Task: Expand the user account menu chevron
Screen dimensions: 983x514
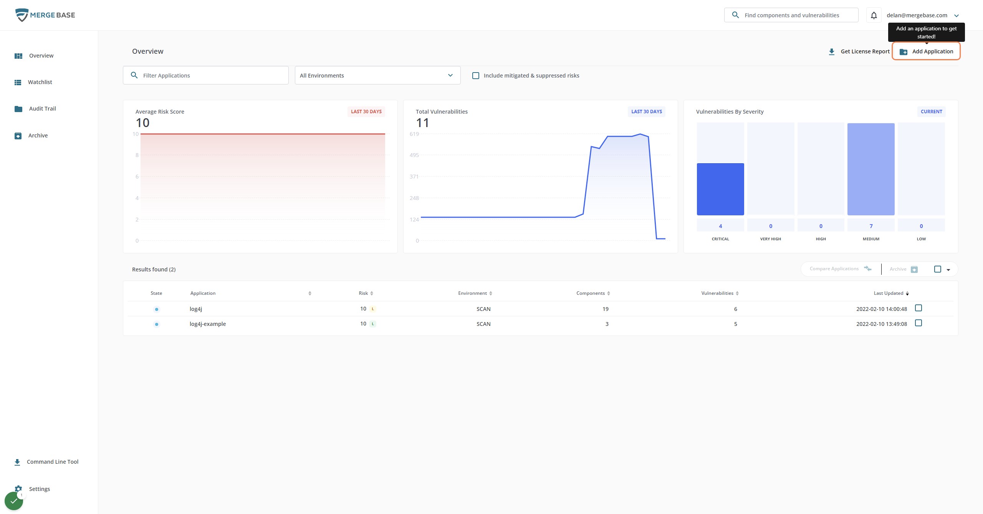Action: (x=957, y=16)
